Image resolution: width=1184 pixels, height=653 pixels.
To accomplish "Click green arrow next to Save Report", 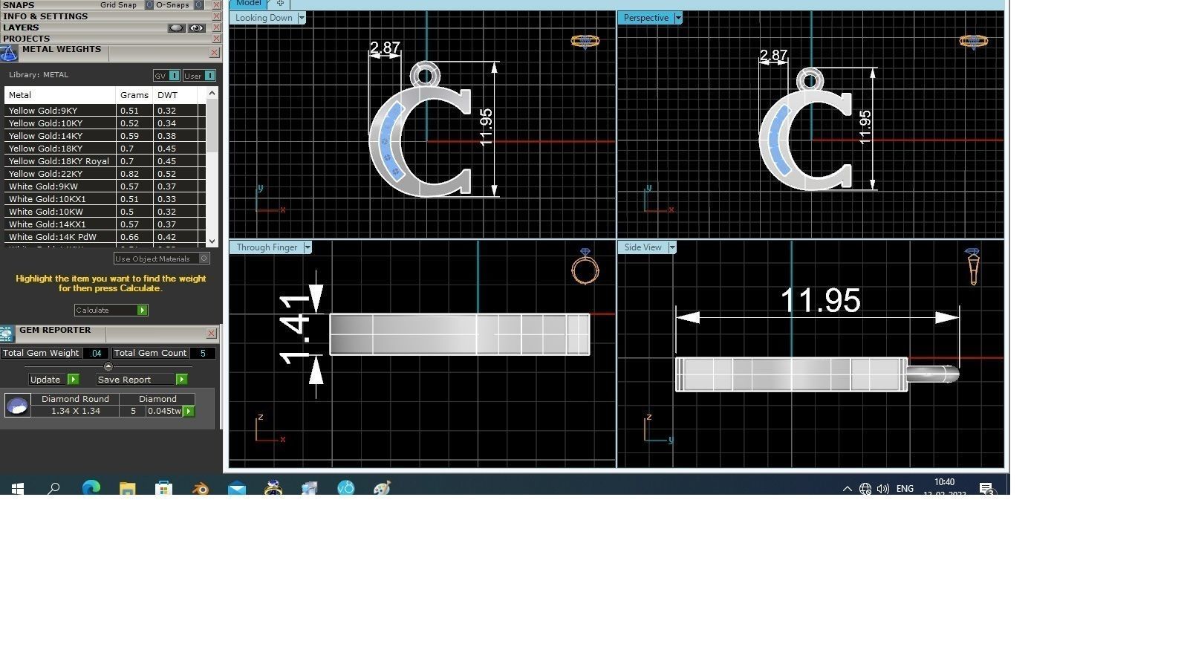I will pos(182,380).
